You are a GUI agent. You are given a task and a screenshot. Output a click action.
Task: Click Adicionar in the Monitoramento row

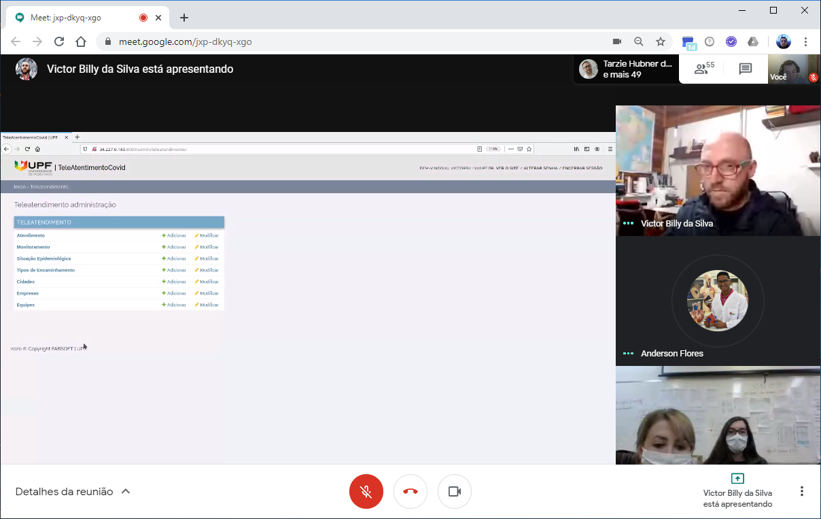coord(174,247)
